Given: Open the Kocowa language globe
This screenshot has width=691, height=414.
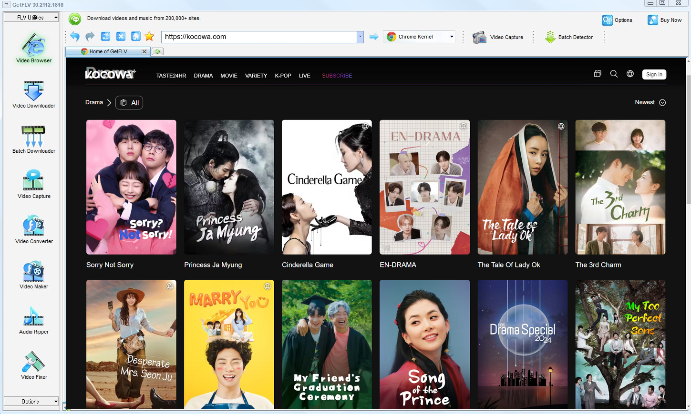Looking at the screenshot, I should click(x=630, y=74).
